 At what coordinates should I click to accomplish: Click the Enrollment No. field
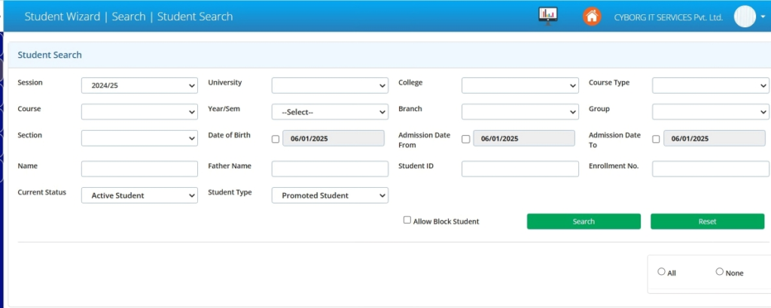click(710, 169)
